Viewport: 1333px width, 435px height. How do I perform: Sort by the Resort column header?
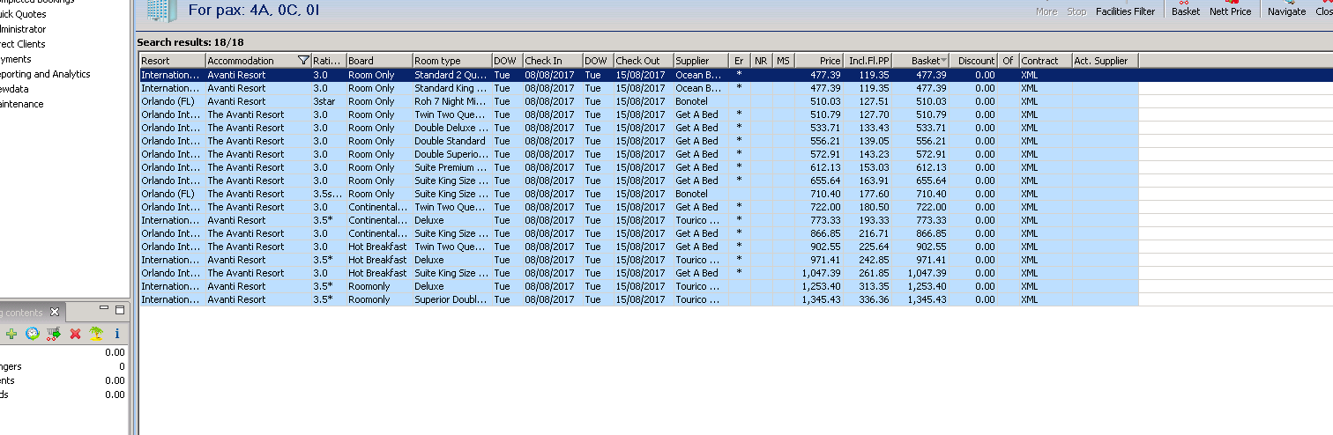[173, 61]
